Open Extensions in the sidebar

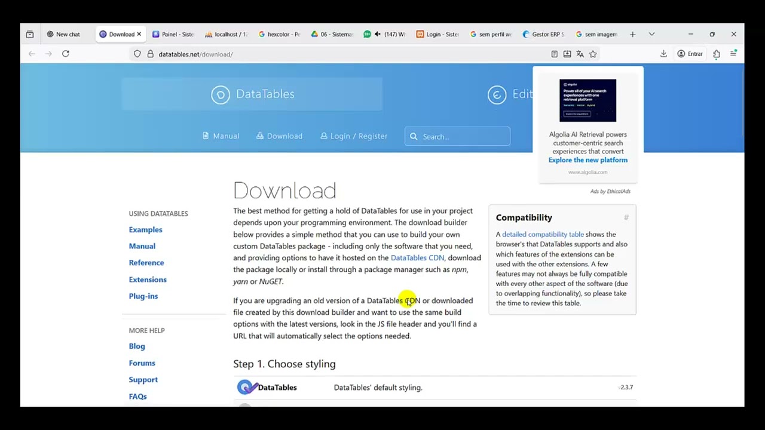[148, 279]
